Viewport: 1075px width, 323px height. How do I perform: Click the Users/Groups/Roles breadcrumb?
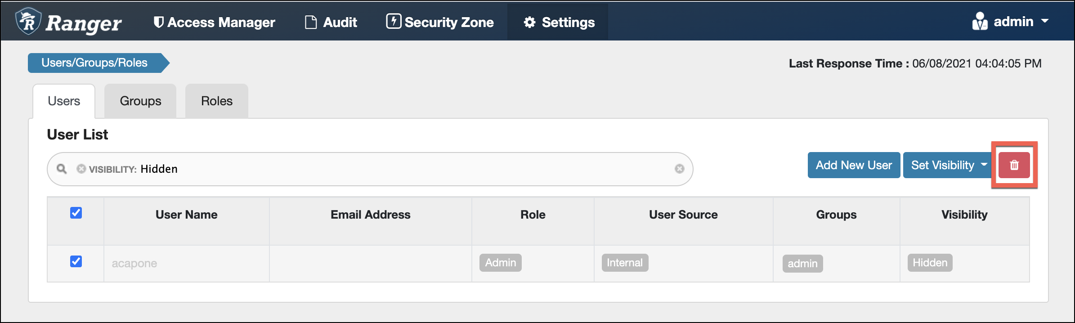click(94, 63)
